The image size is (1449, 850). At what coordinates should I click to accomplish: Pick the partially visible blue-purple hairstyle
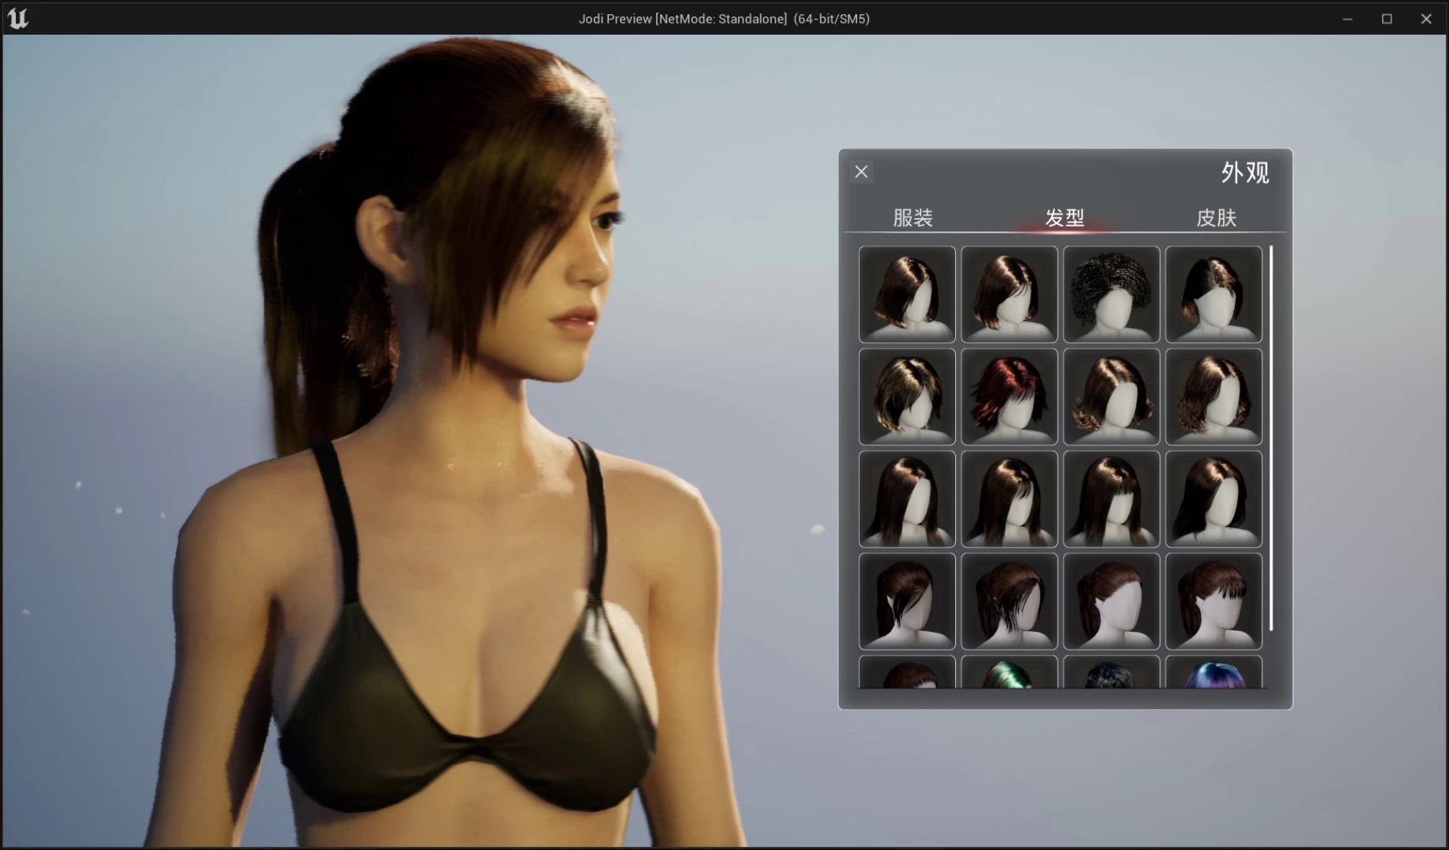click(1214, 674)
